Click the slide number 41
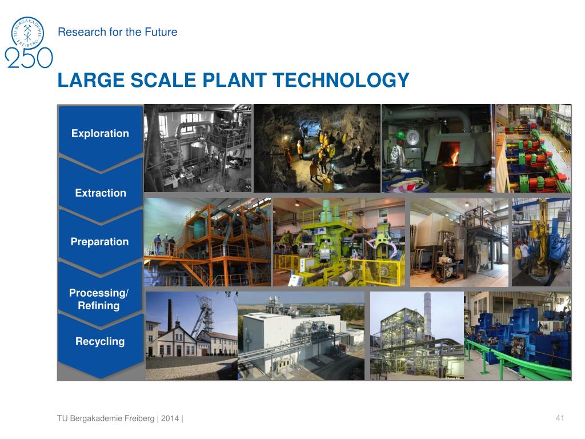This screenshot has height=439, width=585. tap(560, 418)
